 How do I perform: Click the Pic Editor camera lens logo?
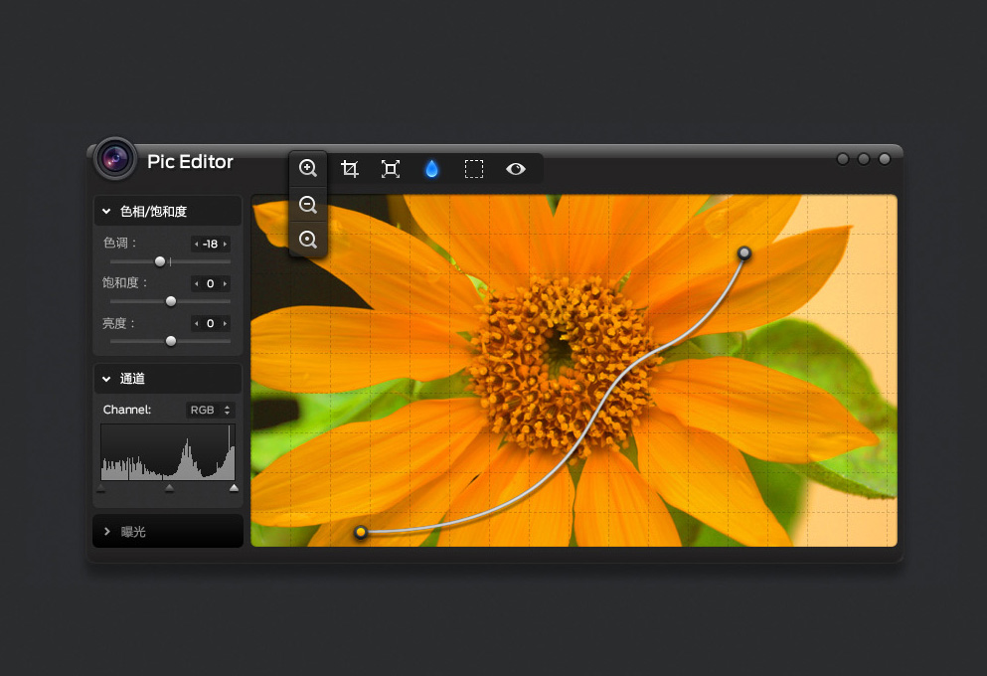115,159
